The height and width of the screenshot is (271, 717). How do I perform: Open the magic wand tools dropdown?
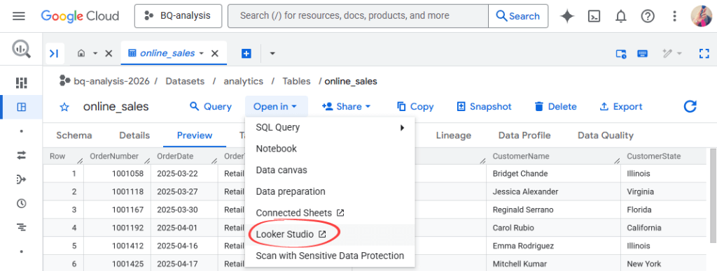click(x=672, y=54)
